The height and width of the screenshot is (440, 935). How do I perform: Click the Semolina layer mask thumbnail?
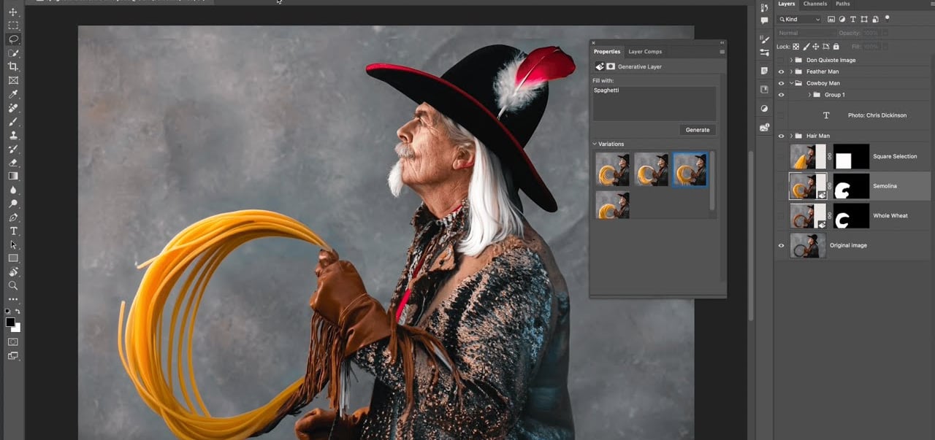click(x=851, y=186)
